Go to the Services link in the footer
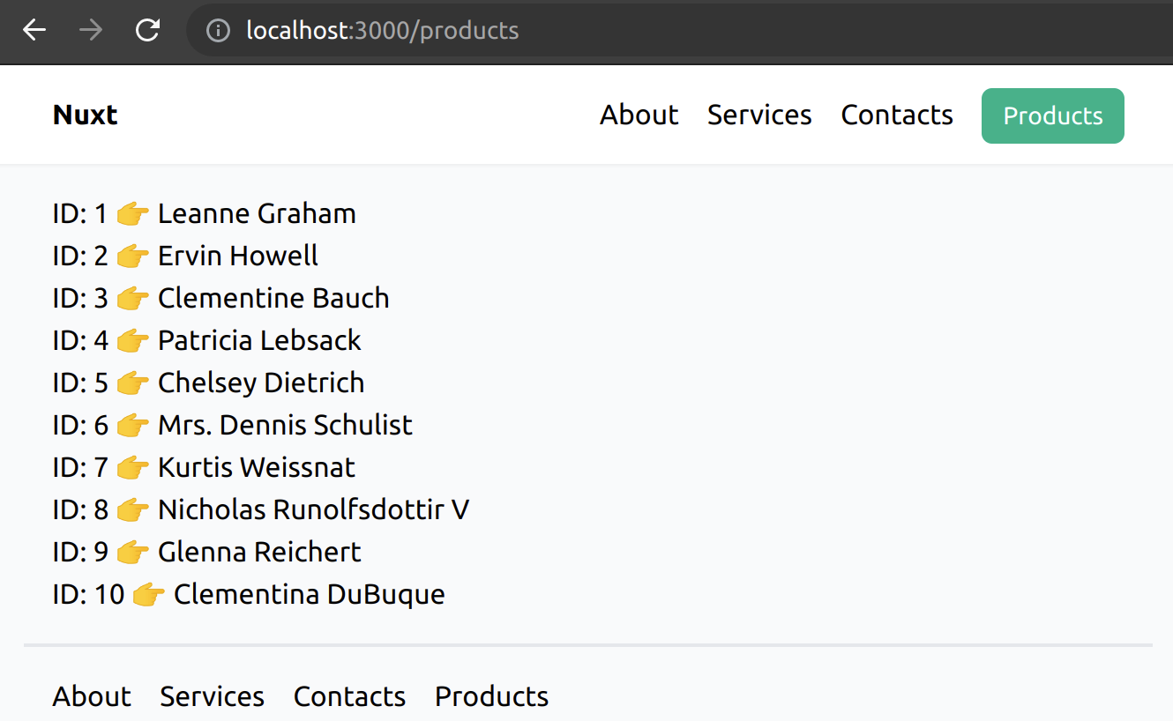 pos(212,696)
